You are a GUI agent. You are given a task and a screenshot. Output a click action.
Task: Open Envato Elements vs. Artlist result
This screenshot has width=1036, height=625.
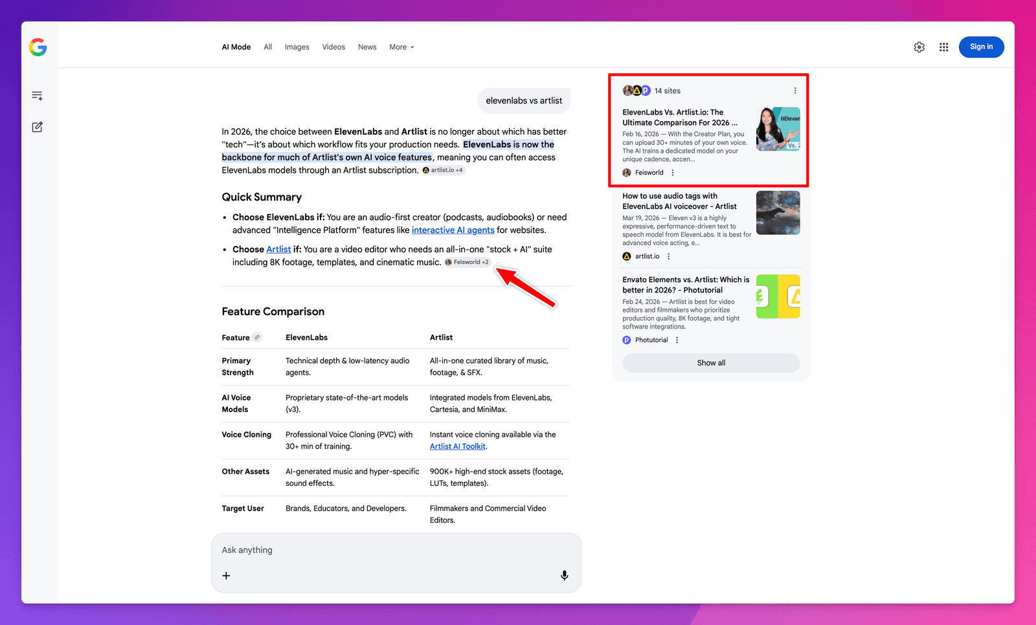pos(686,285)
